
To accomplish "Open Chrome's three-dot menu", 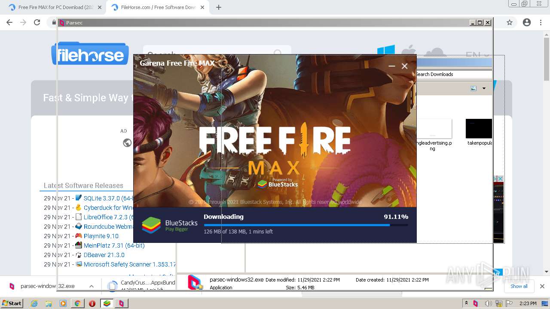I will [541, 22].
